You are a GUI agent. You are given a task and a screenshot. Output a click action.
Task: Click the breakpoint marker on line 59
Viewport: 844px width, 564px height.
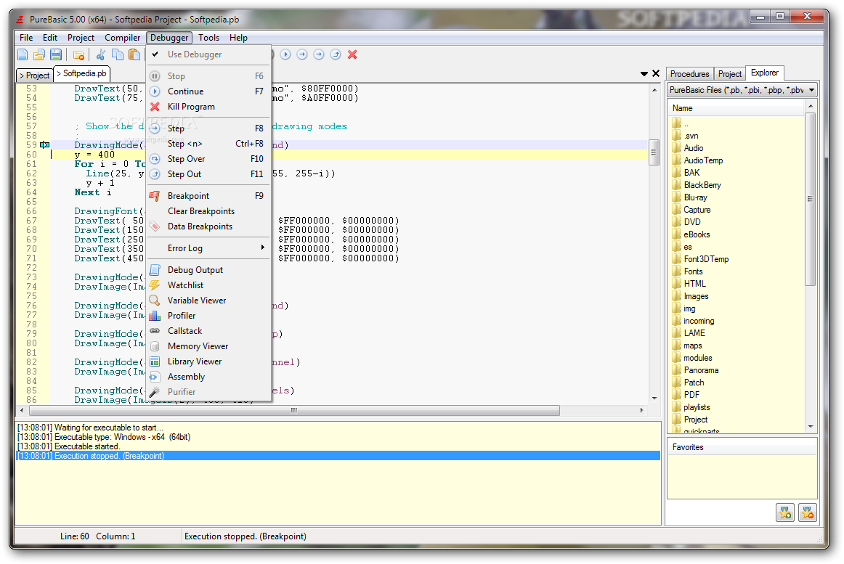click(45, 144)
